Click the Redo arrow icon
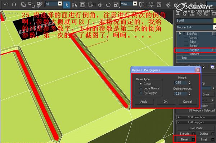 (x=14, y=5)
